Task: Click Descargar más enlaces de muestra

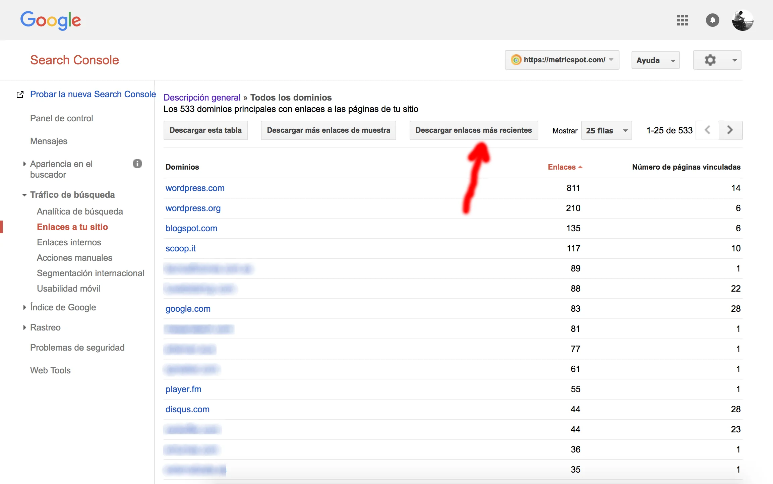Action: coord(328,130)
